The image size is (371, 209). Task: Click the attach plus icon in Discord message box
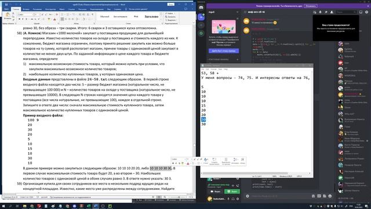click(248, 196)
